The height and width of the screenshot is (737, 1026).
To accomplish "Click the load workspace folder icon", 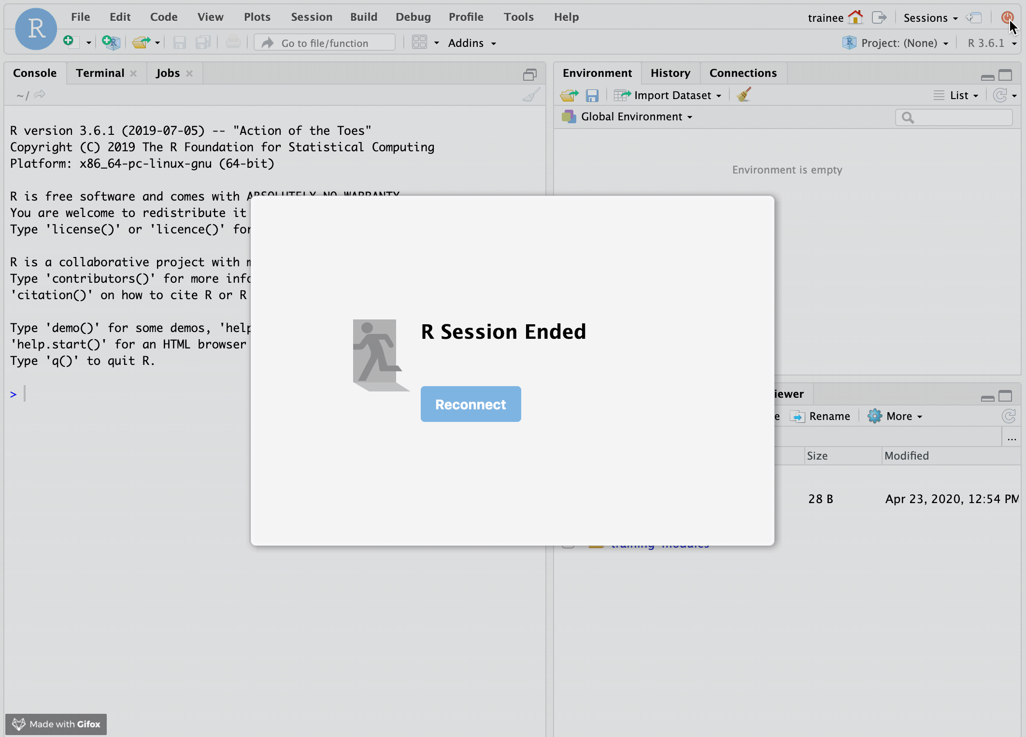I will pyautogui.click(x=569, y=95).
